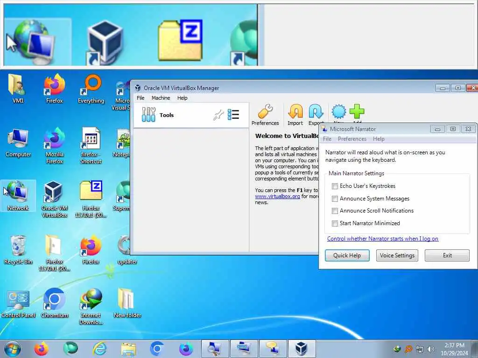The image size is (478, 358).
Task: Select the Oracle VM VirtualBox desktop icon
Action: (54, 199)
